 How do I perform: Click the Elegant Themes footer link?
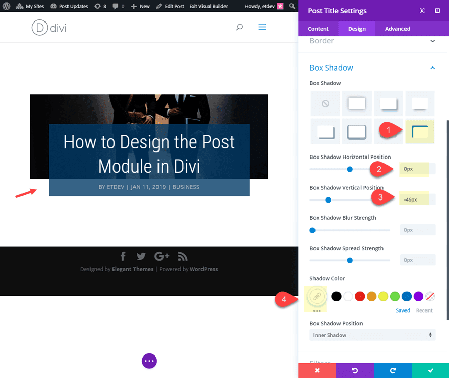coord(132,268)
